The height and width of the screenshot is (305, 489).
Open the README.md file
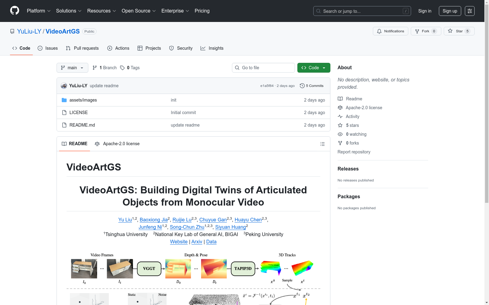[82, 125]
